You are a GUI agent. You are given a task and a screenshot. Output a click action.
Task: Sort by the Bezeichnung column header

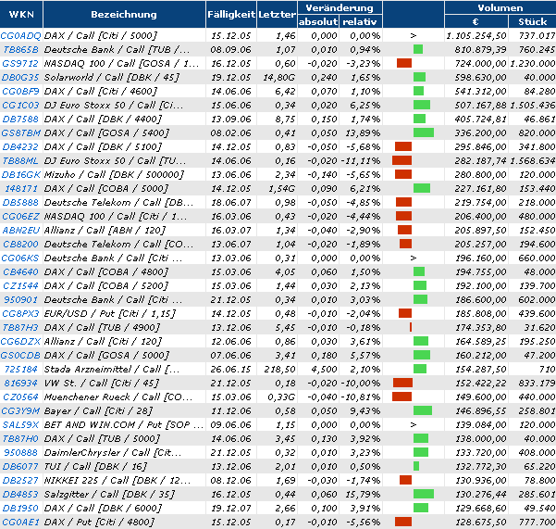point(124,14)
